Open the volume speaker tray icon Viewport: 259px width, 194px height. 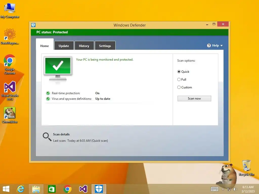(x=235, y=189)
